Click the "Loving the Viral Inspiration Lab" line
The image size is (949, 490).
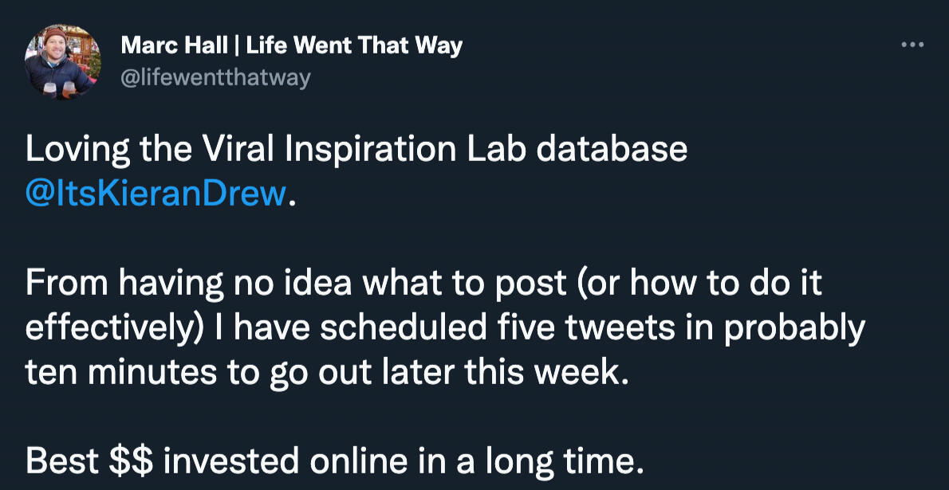pyautogui.click(x=356, y=150)
